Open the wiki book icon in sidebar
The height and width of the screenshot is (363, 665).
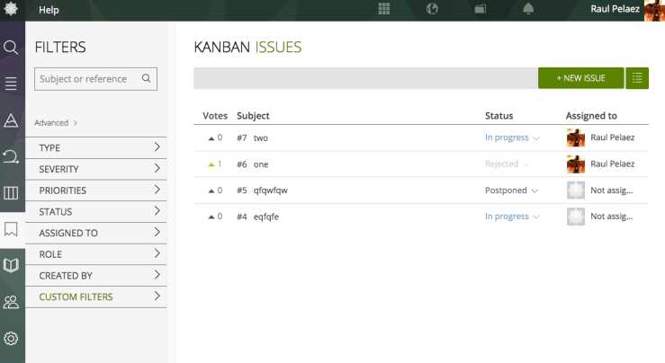coord(12,265)
